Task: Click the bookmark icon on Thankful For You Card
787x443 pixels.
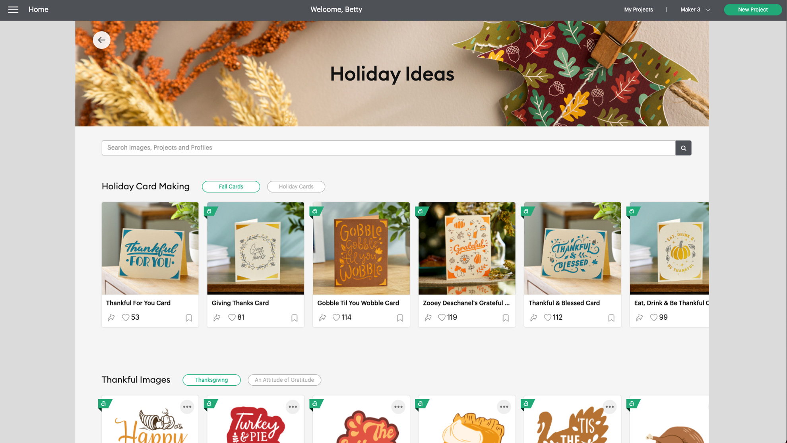Action: pyautogui.click(x=189, y=317)
